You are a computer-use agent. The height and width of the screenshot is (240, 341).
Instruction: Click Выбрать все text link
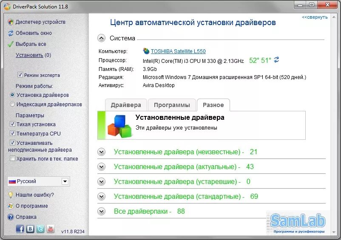(31, 44)
